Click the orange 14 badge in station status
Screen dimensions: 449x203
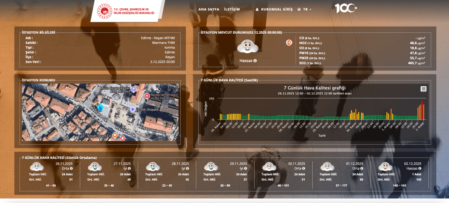click(289, 42)
